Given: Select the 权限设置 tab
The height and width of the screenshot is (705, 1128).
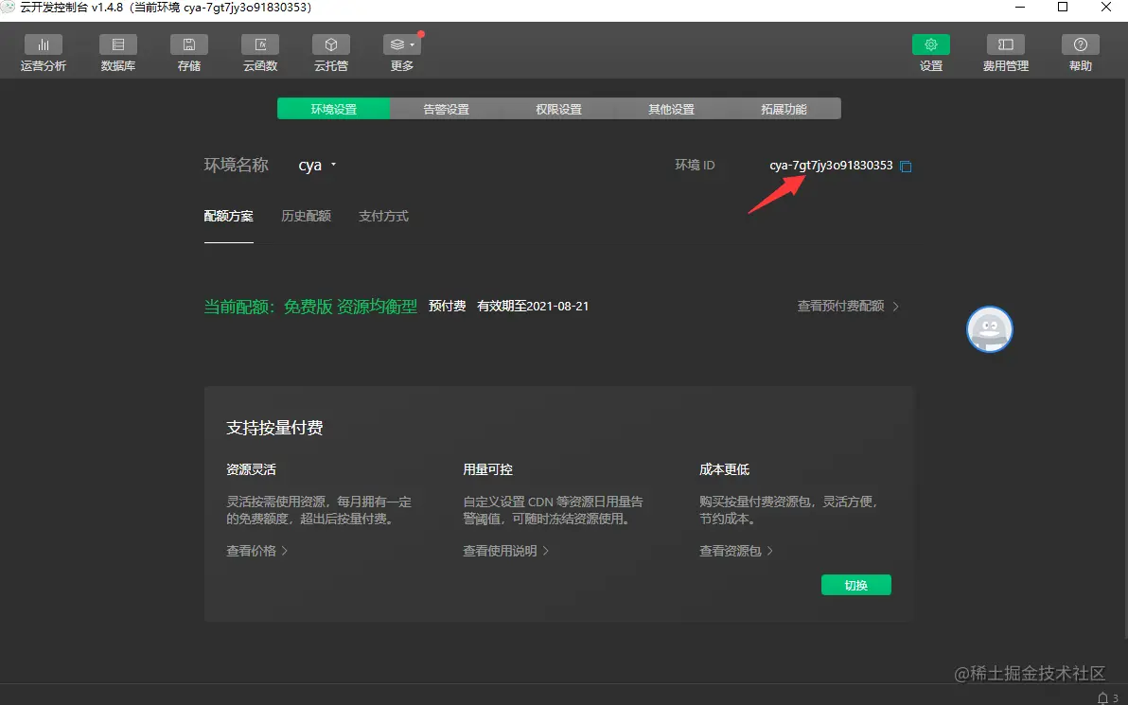Looking at the screenshot, I should pyautogui.click(x=558, y=108).
